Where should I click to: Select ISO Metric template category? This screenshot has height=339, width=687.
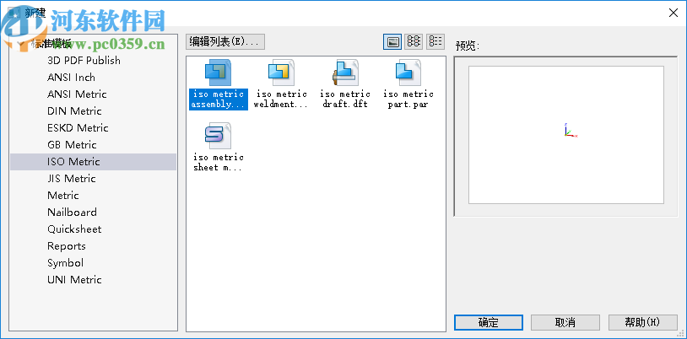[x=93, y=162]
